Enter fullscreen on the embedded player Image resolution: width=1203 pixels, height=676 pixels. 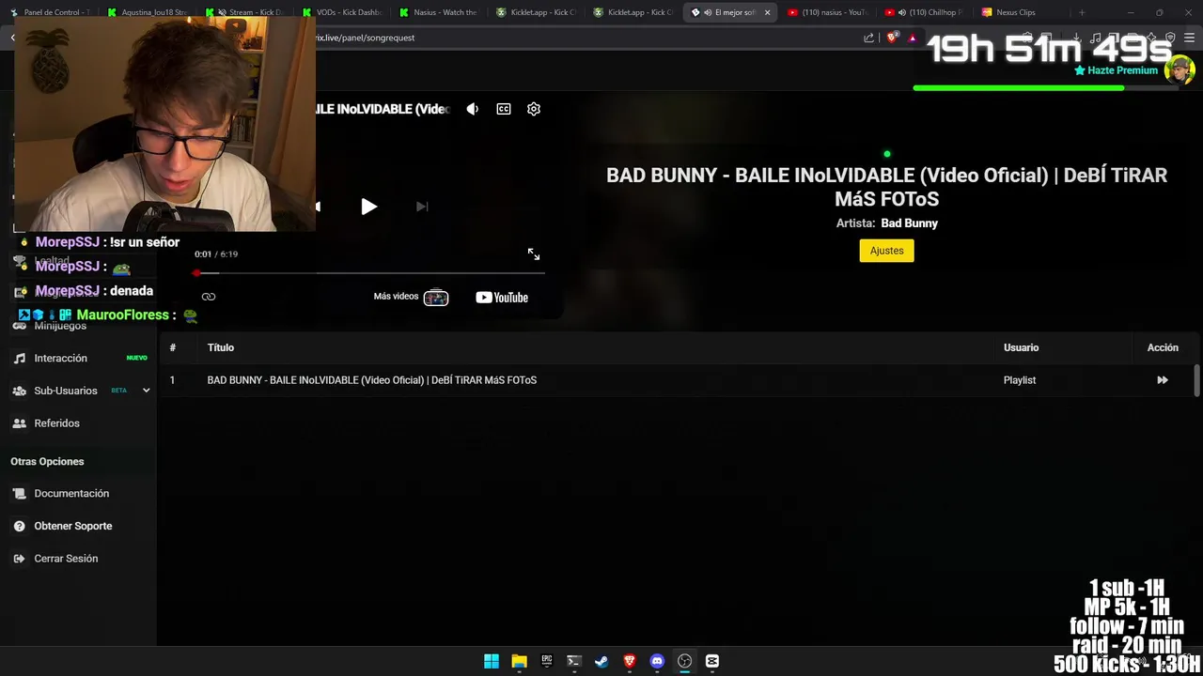[x=534, y=254]
